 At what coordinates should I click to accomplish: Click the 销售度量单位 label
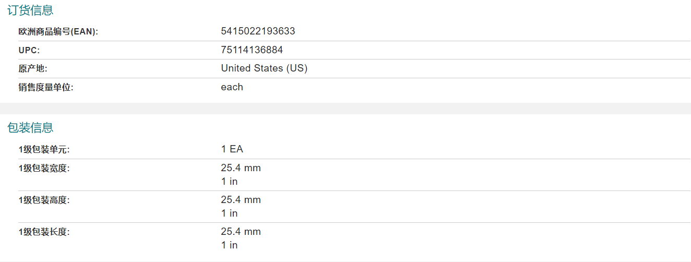pos(46,88)
